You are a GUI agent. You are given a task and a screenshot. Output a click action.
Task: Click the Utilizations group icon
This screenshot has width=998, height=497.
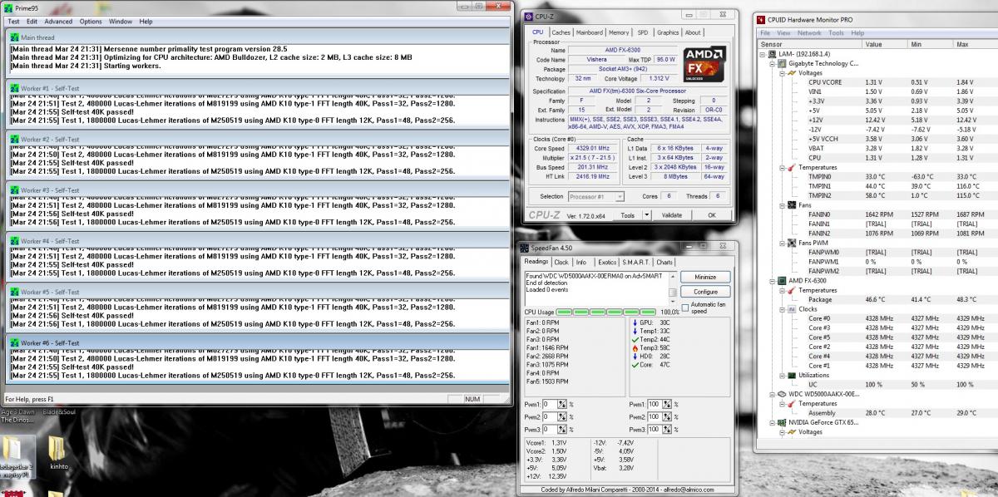point(791,375)
